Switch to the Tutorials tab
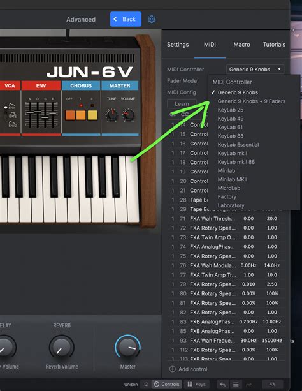 pyautogui.click(x=274, y=45)
